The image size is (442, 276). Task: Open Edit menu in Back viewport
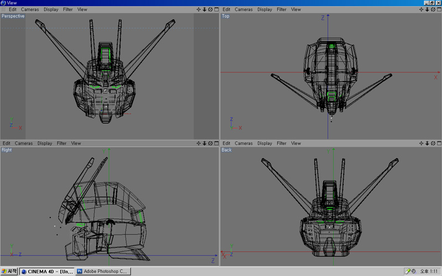[227, 144]
